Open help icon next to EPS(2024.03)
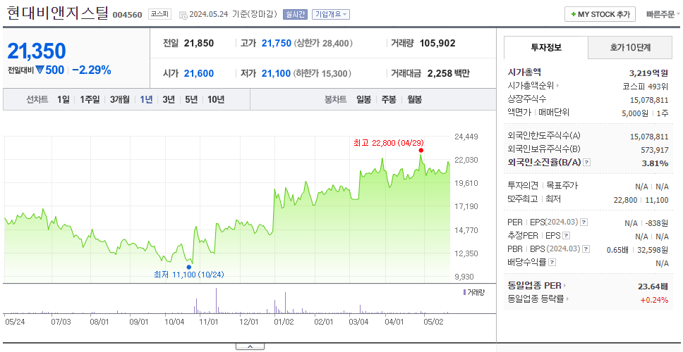 584,222
